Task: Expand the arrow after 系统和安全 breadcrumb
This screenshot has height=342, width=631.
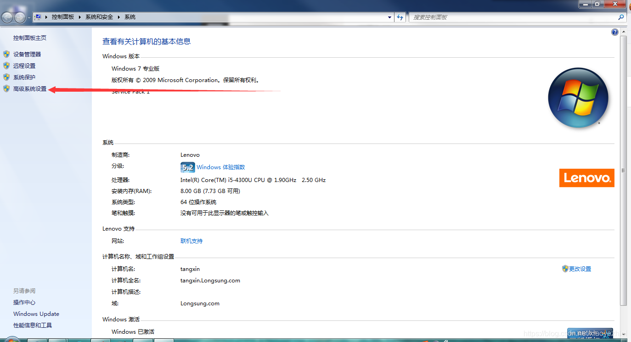Action: (118, 17)
